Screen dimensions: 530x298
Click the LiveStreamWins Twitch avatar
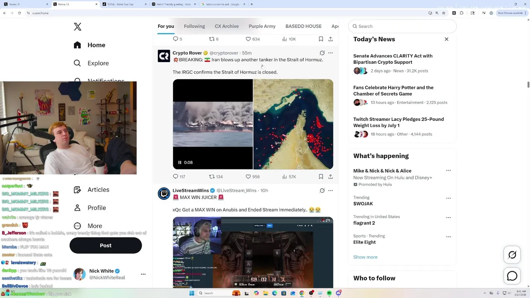pyautogui.click(x=164, y=193)
